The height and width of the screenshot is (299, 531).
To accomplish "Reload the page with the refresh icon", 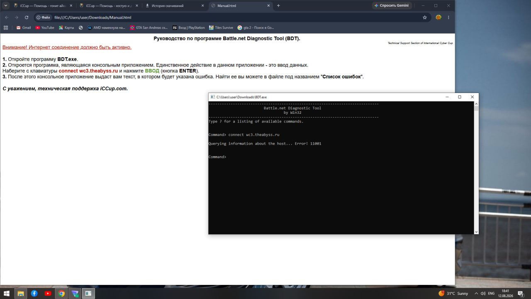I will 27,17.
